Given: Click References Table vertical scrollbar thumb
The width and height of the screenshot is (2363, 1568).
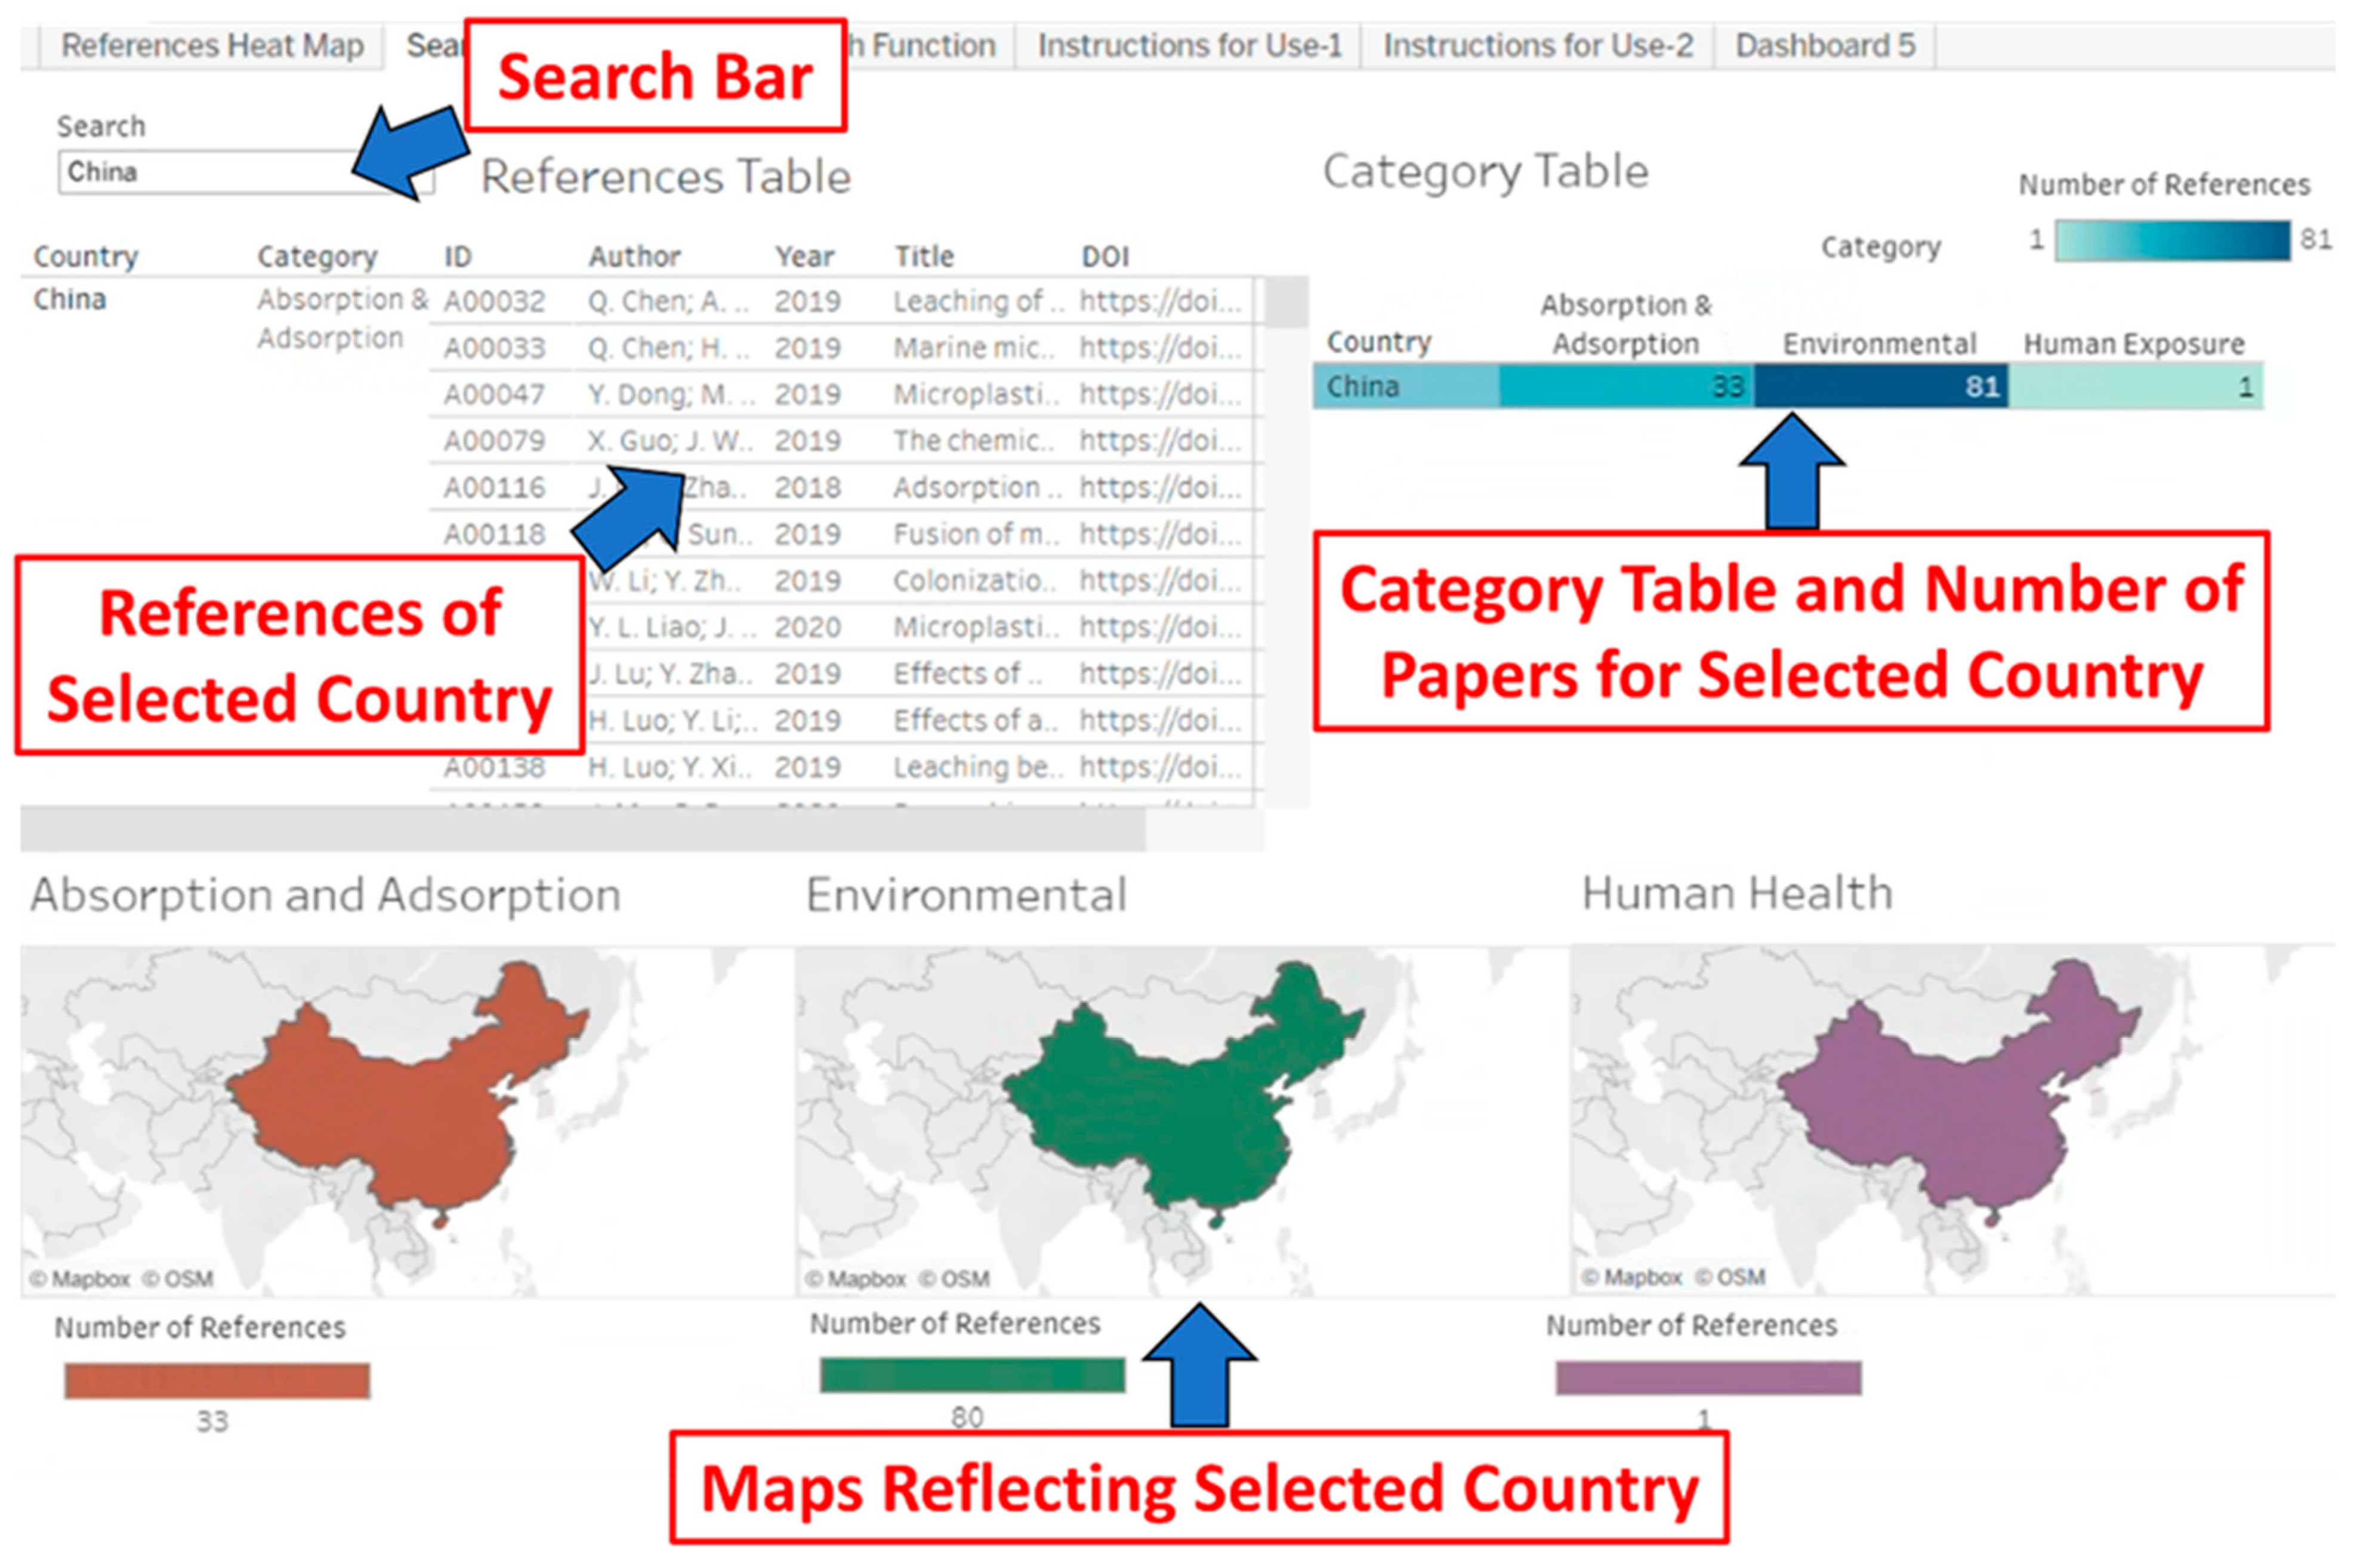Looking at the screenshot, I should pyautogui.click(x=1286, y=302).
